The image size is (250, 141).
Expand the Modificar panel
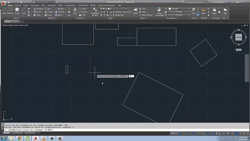coord(52,18)
